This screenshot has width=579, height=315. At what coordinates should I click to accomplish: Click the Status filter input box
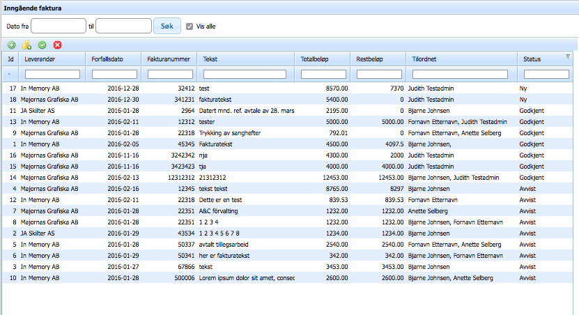(546, 74)
